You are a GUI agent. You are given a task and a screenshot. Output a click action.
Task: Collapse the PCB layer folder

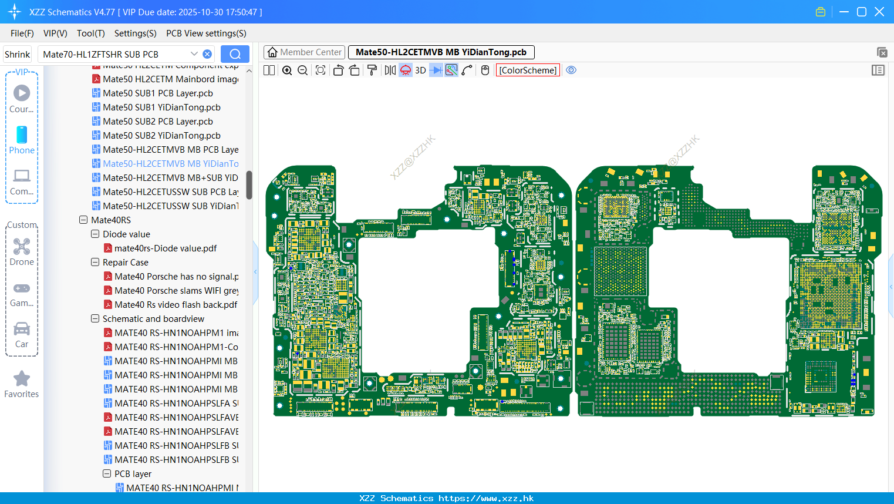107,474
